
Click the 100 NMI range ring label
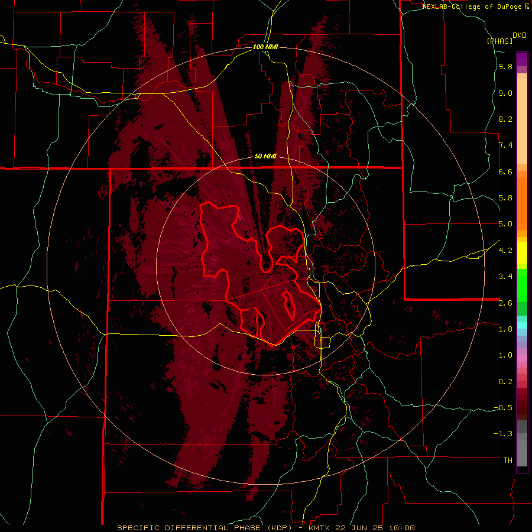(x=265, y=47)
